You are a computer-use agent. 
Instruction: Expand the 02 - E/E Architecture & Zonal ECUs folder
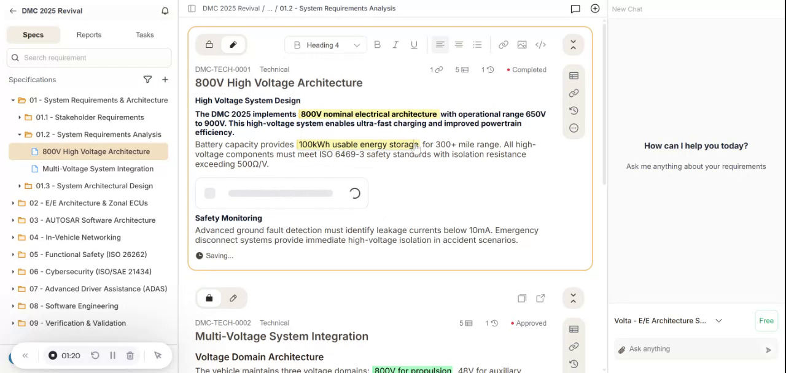click(13, 203)
